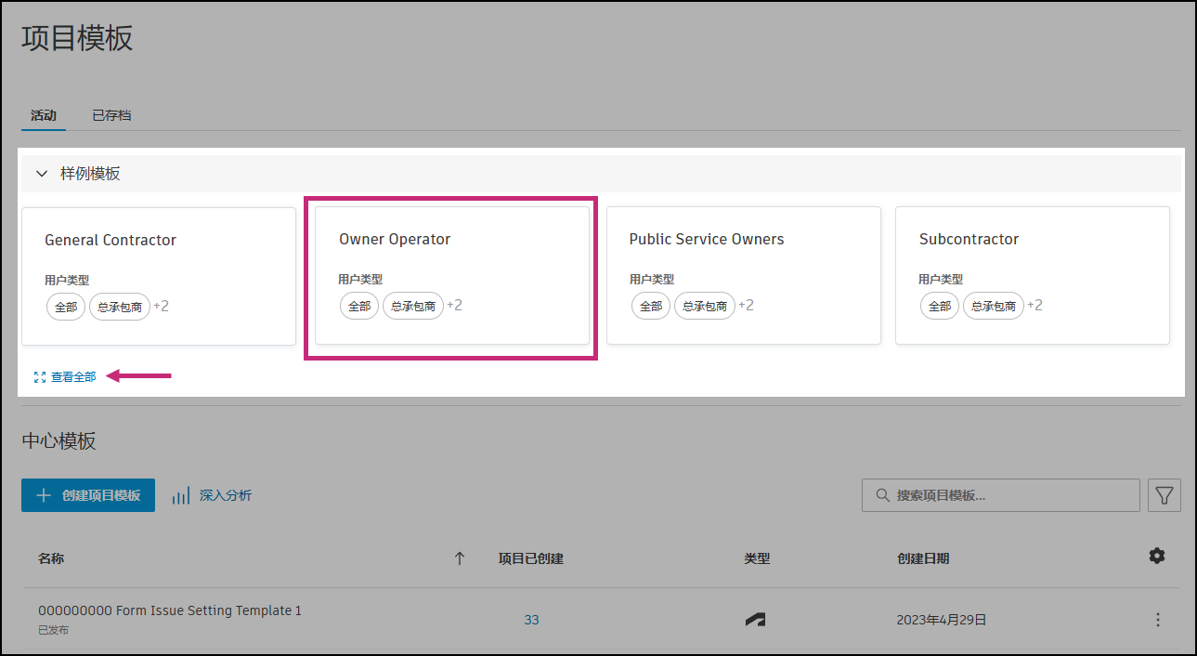Open the General Contractor template card

(159, 276)
